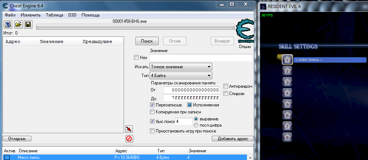
Task: Open the process list computer icon
Action: click(x=8, y=24)
